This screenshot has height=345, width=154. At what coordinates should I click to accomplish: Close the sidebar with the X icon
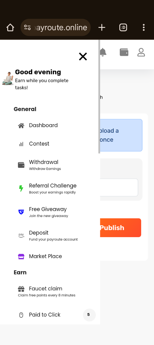pos(83,56)
